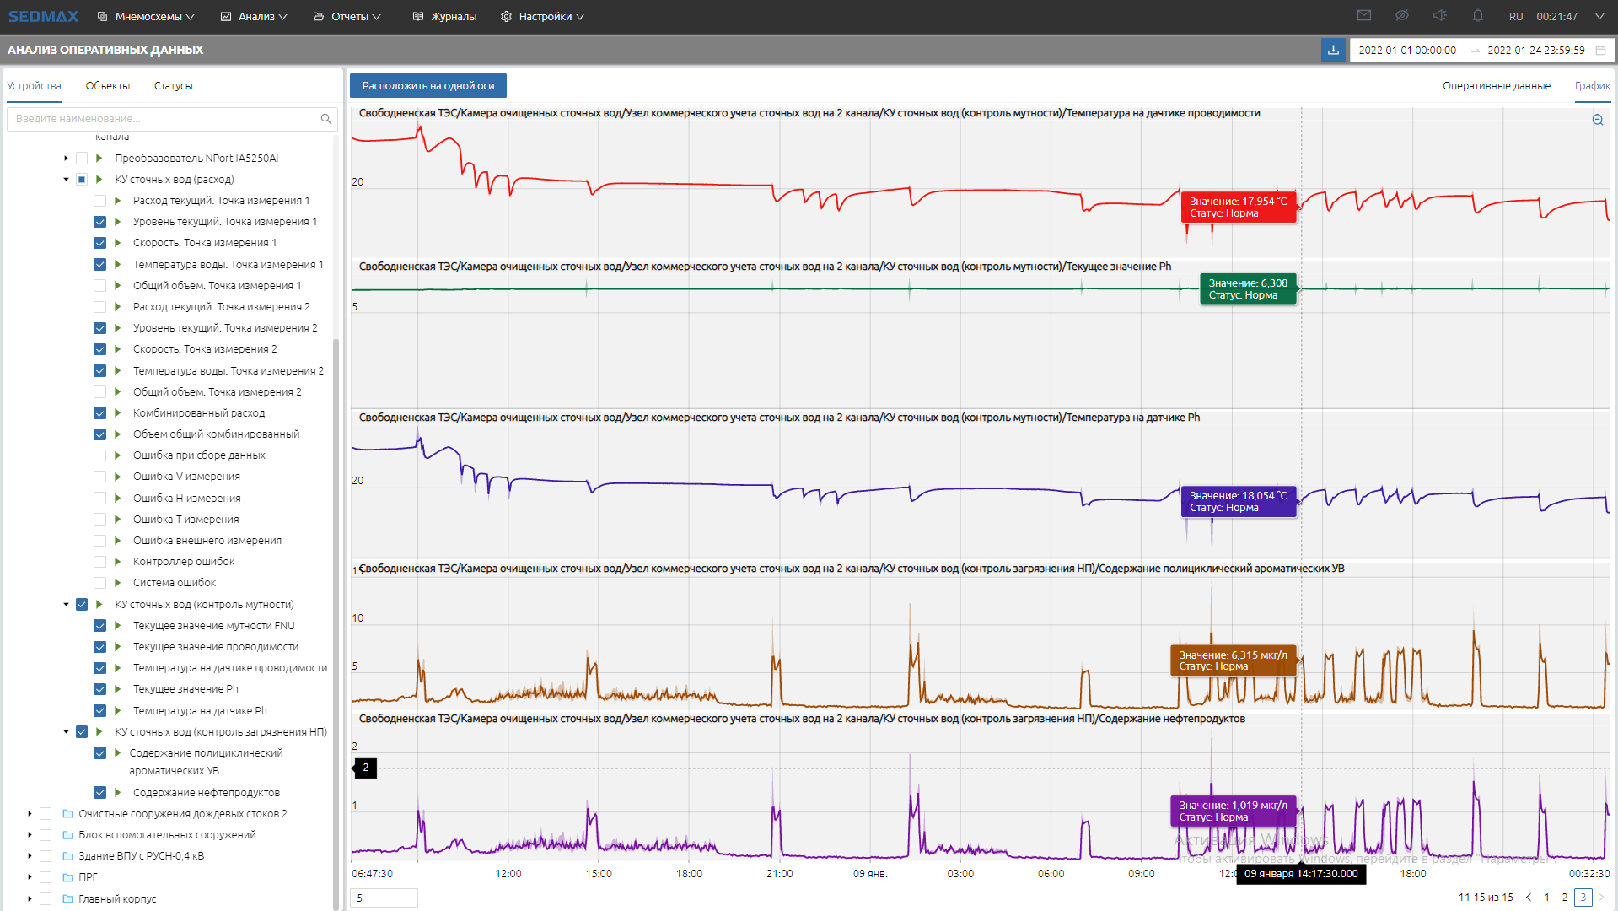Open the calendar icon in date range
The width and height of the screenshot is (1618, 911).
click(x=1600, y=51)
